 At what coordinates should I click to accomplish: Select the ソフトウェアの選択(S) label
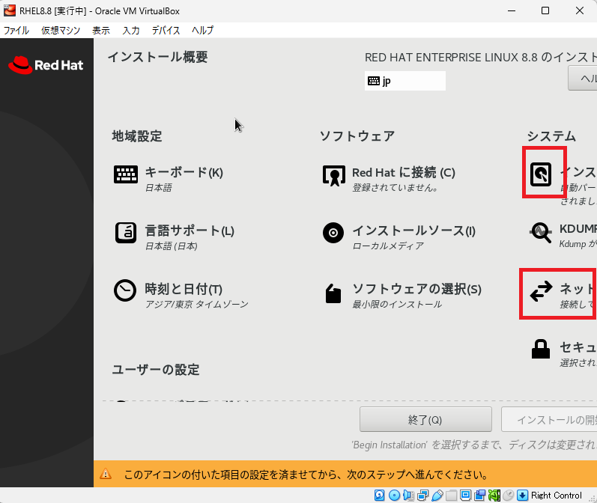[x=417, y=289]
